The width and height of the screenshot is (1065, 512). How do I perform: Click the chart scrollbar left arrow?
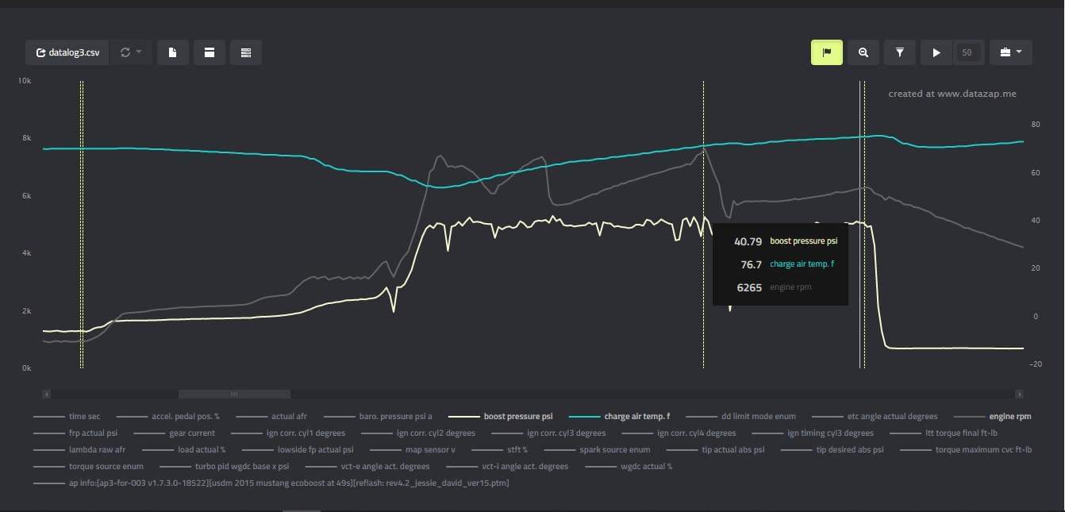pos(47,394)
